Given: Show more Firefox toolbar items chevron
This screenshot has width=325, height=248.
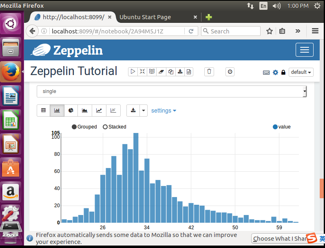Looking at the screenshot, I should [298, 31].
